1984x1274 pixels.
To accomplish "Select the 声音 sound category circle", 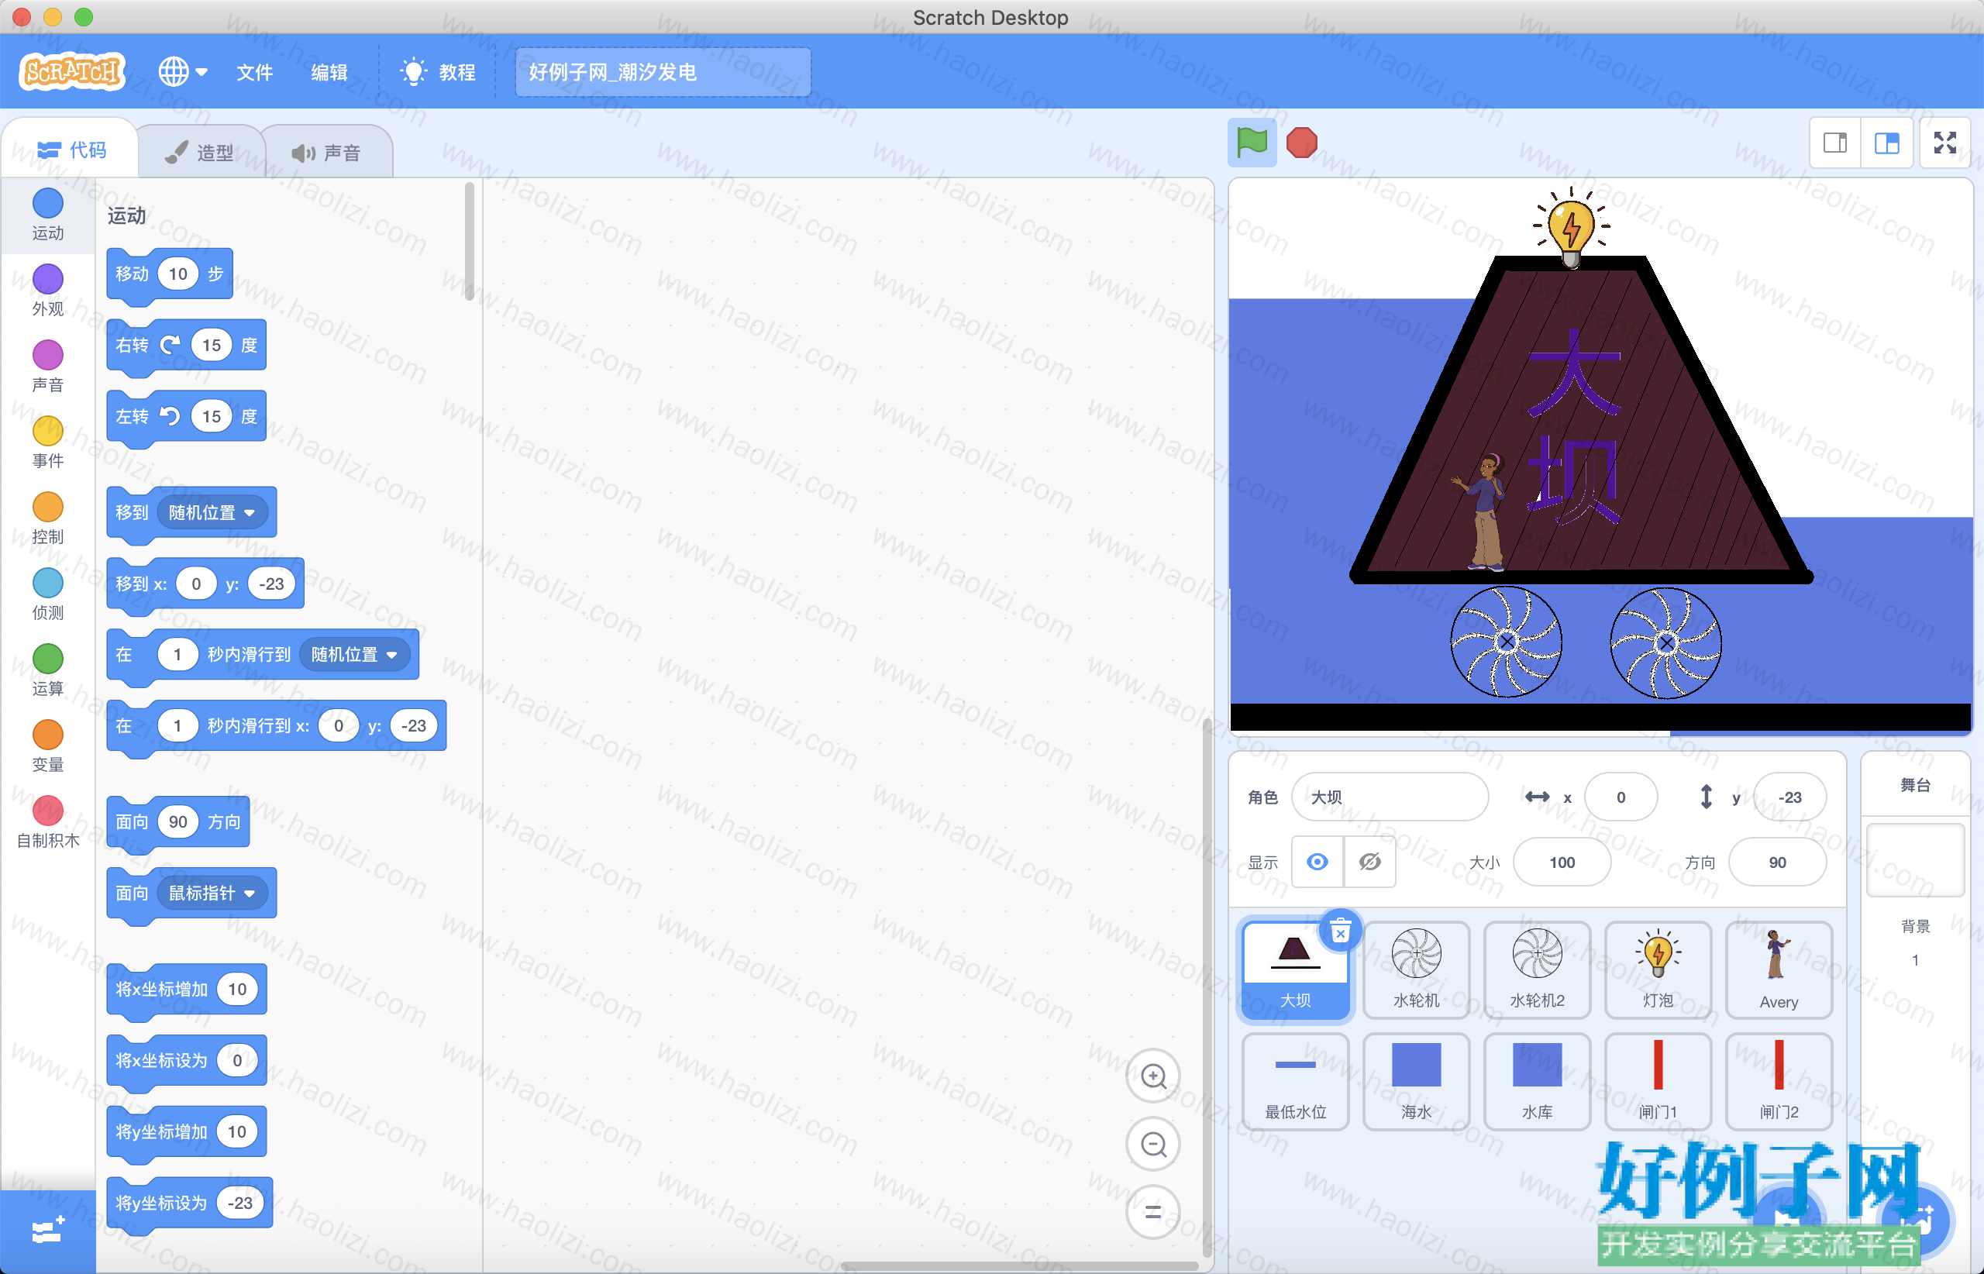I will pos(48,355).
